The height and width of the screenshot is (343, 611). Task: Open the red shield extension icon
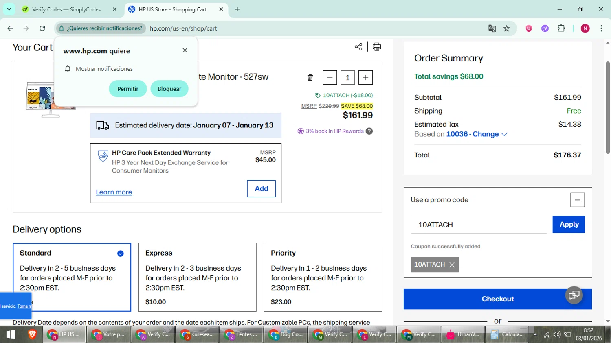[529, 28]
